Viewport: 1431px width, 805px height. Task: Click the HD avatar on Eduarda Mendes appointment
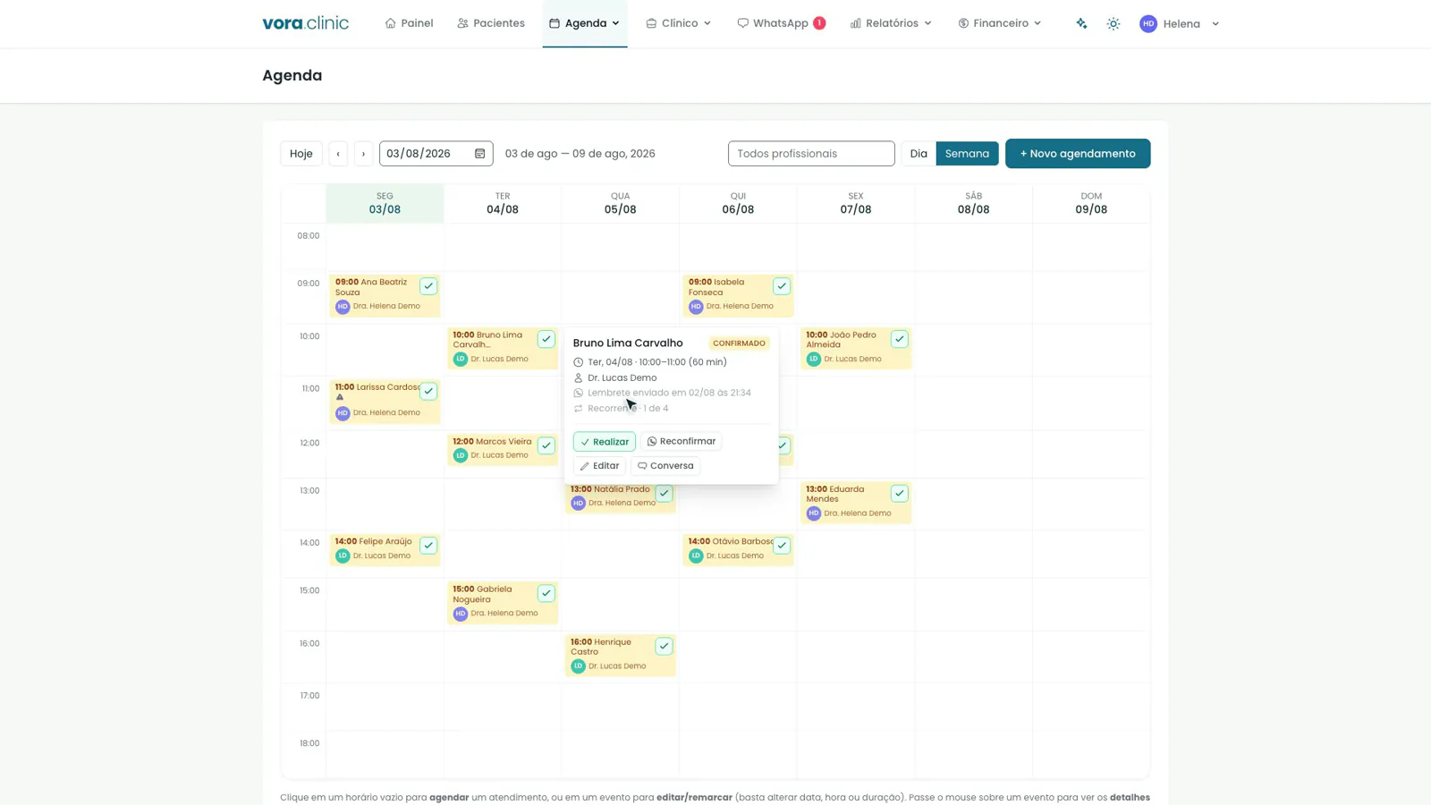point(813,513)
